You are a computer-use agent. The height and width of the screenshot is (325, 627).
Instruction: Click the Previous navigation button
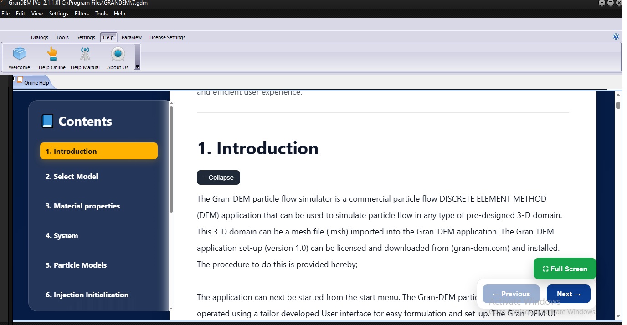[x=511, y=294]
